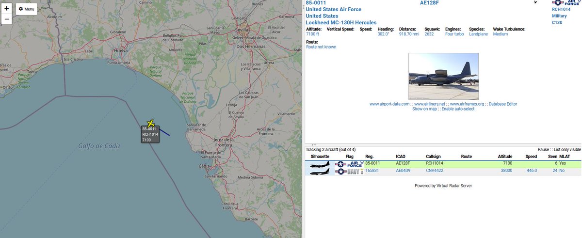Select the 165831 aircraft silhouette icon
The height and width of the screenshot is (238, 582).
[x=320, y=172]
